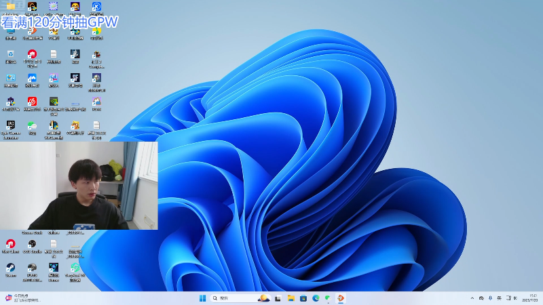Launch the Epic Games Launcher shortcut
The image size is (543, 305).
tap(11, 125)
